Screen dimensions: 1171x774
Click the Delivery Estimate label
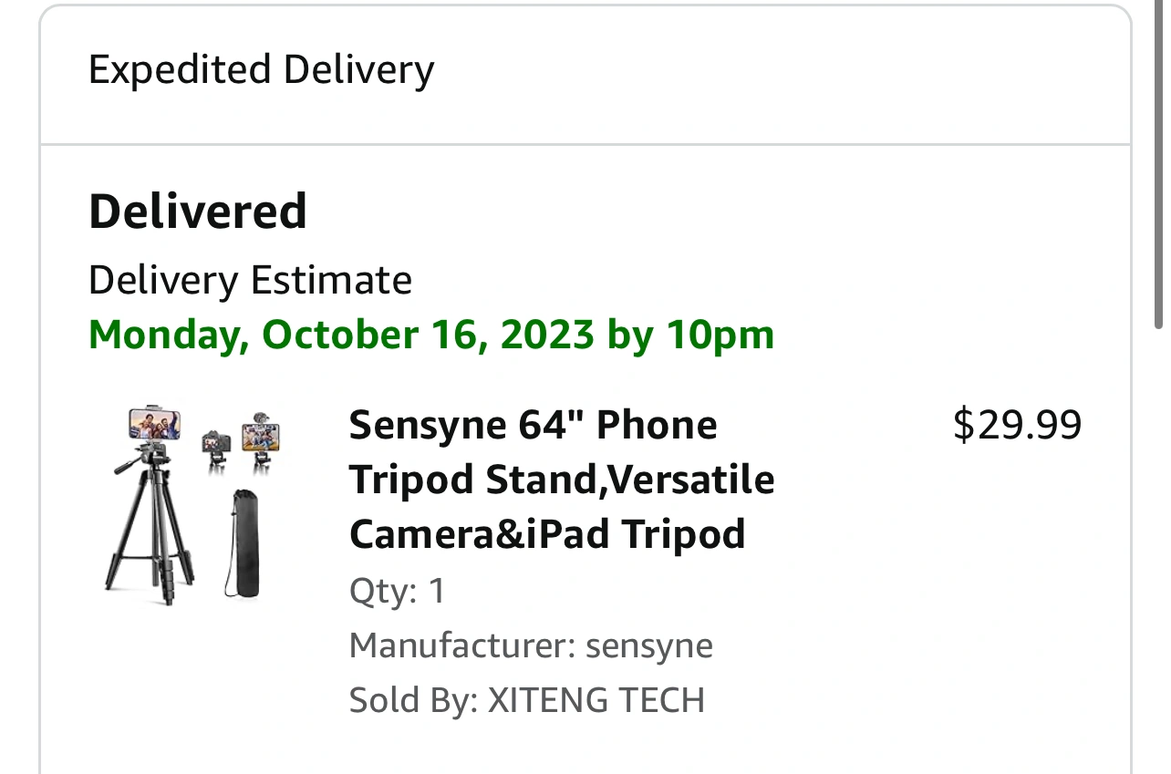click(250, 280)
